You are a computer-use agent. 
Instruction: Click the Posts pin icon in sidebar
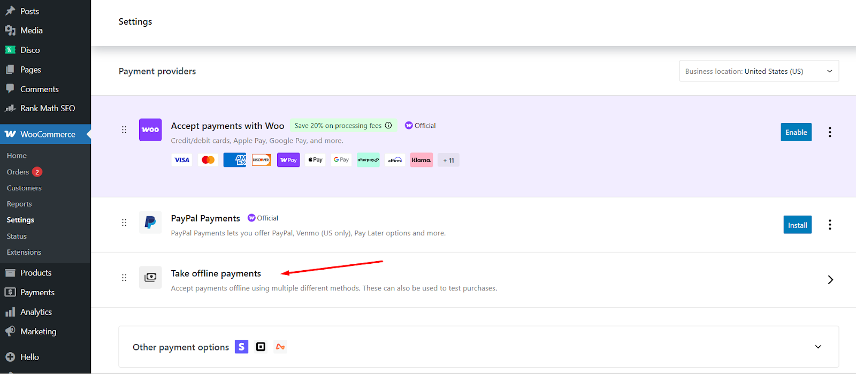coord(10,11)
